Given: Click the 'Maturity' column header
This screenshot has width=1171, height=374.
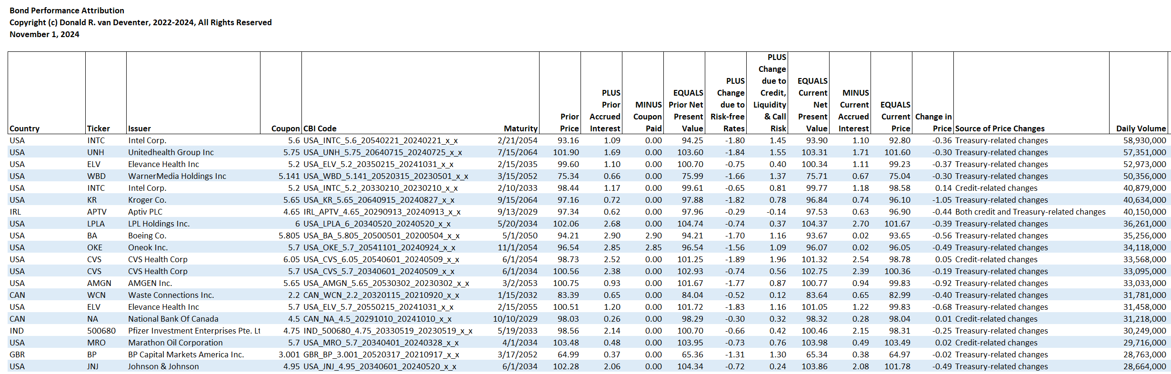Looking at the screenshot, I should (x=521, y=128).
